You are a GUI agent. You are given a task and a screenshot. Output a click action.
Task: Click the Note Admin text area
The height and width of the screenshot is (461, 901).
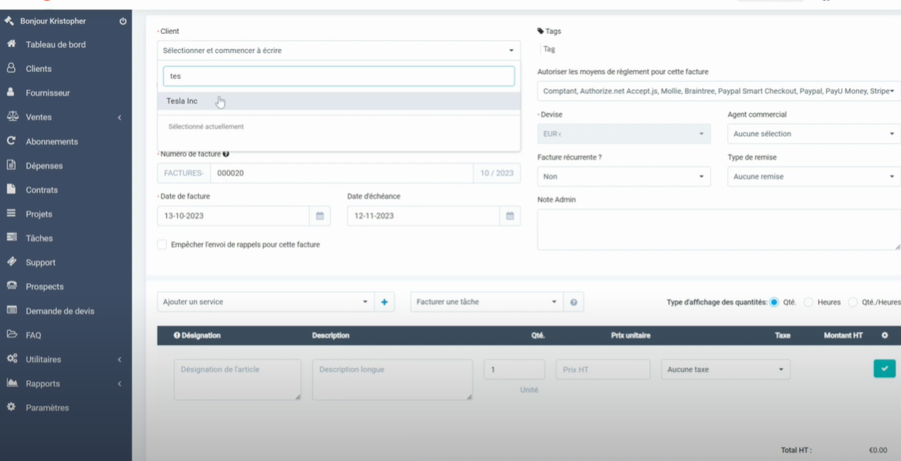click(718, 229)
